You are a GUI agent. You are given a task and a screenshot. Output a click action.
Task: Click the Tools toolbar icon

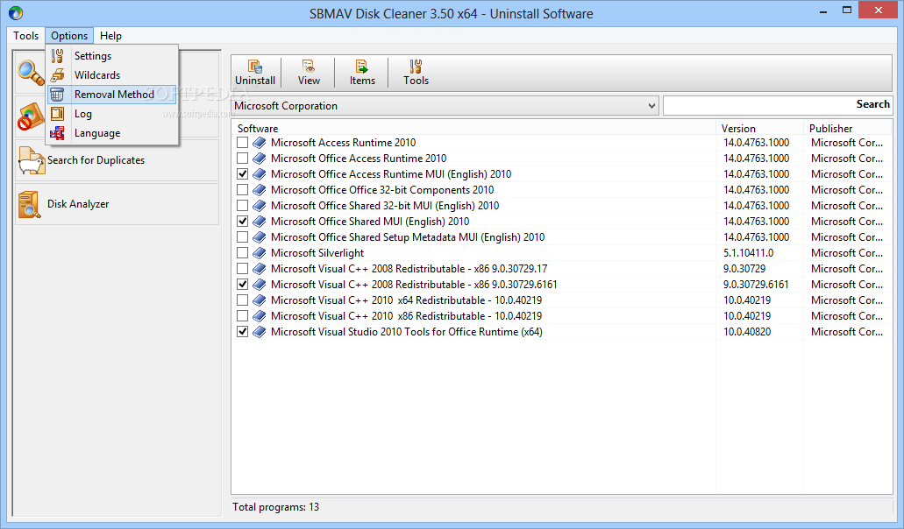415,67
